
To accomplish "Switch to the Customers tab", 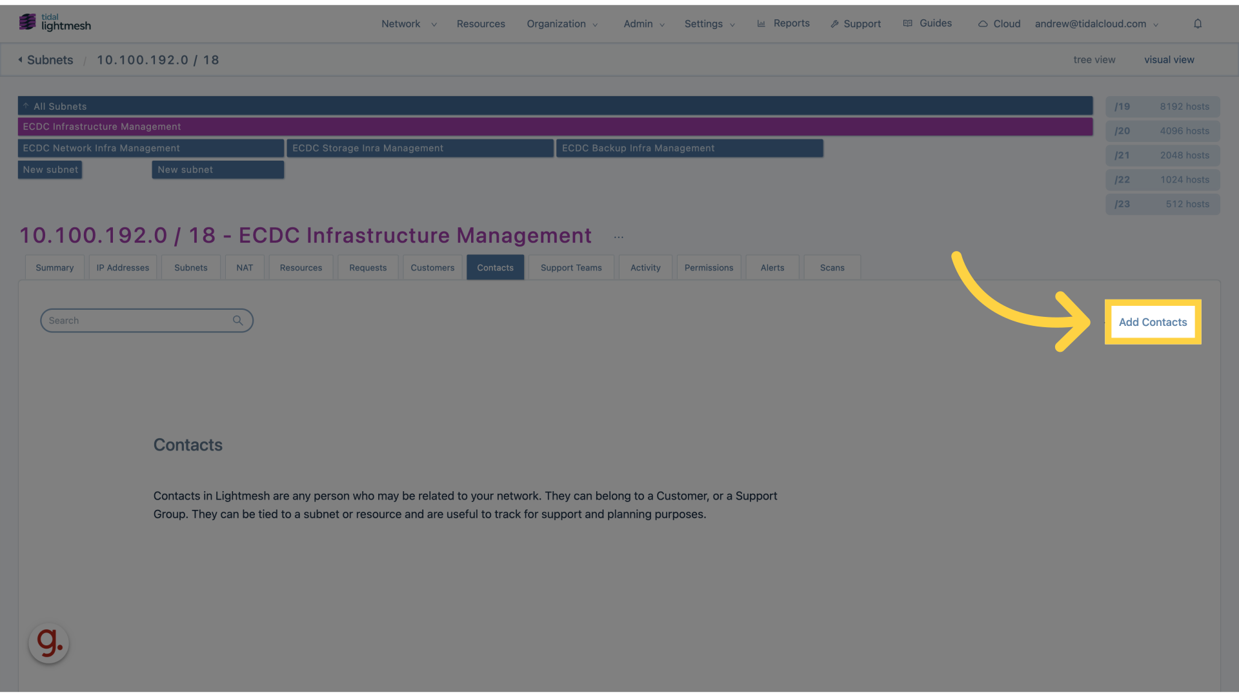I will click(432, 268).
